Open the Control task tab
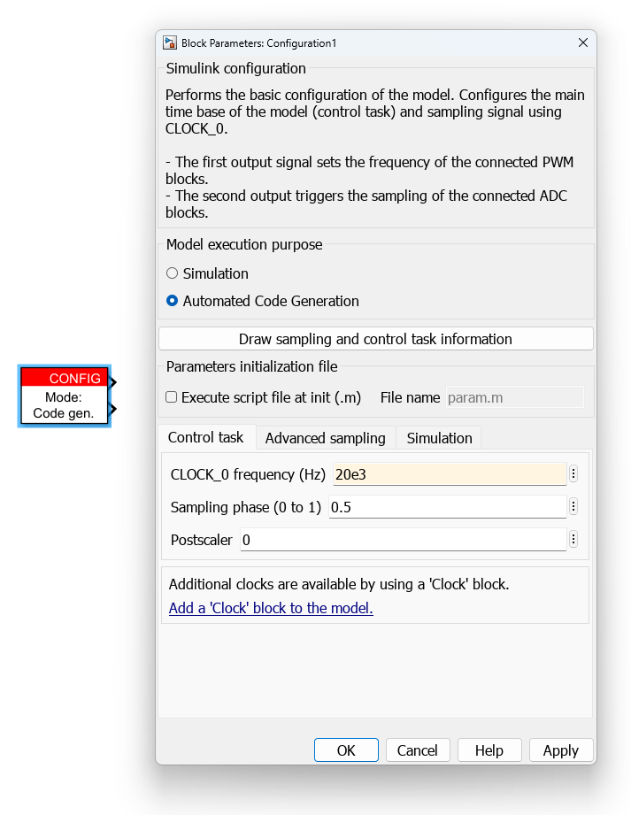Viewport: 631px width, 815px height. [206, 437]
